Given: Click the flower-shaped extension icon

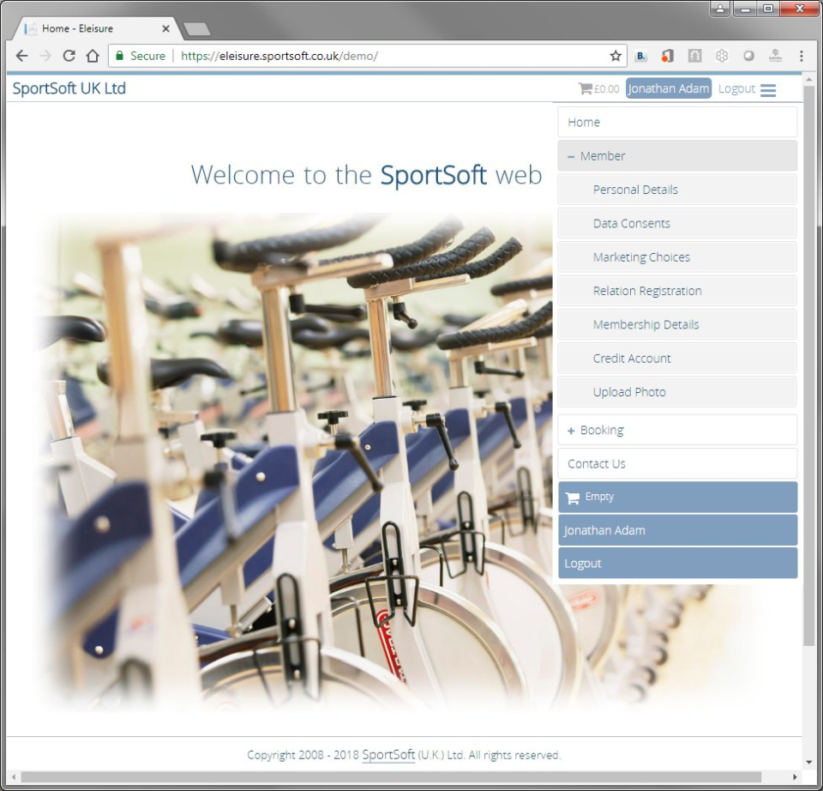Looking at the screenshot, I should coord(721,55).
